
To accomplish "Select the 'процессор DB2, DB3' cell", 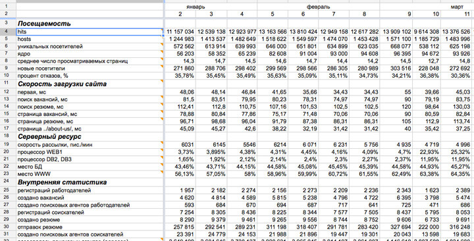I will tap(90, 159).
